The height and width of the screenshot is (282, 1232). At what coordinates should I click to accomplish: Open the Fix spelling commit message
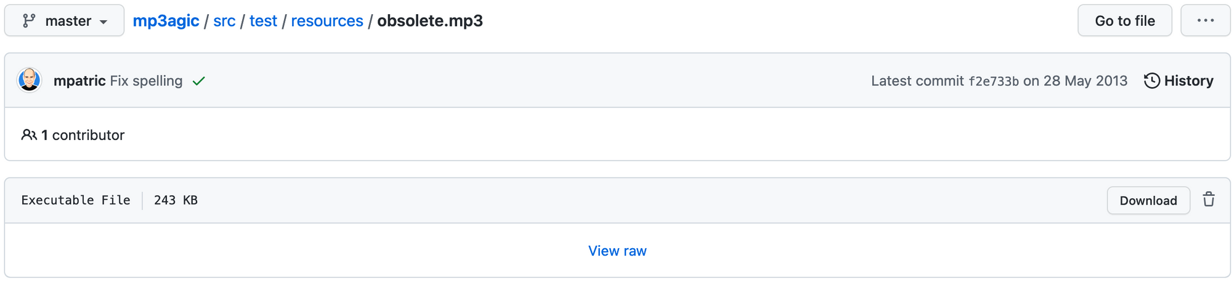pos(146,81)
